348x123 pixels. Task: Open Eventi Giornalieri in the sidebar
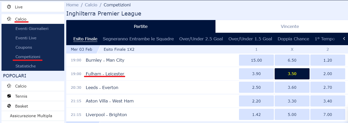[32, 28]
